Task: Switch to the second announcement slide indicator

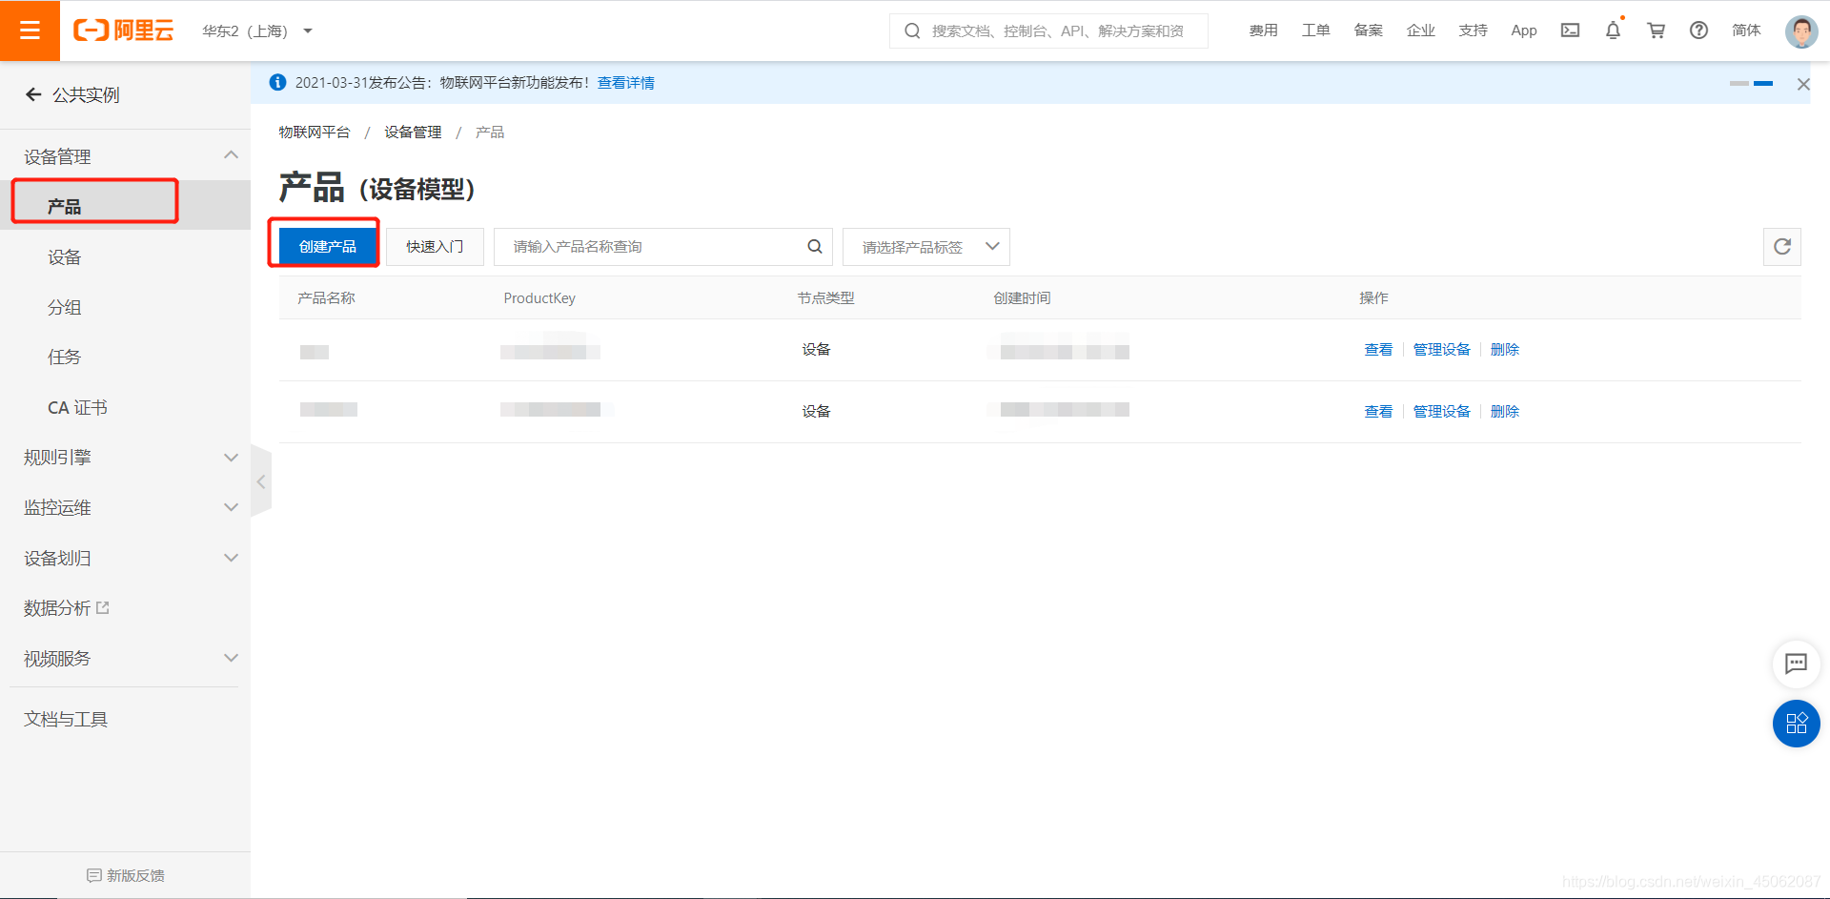Action: pyautogui.click(x=1762, y=84)
